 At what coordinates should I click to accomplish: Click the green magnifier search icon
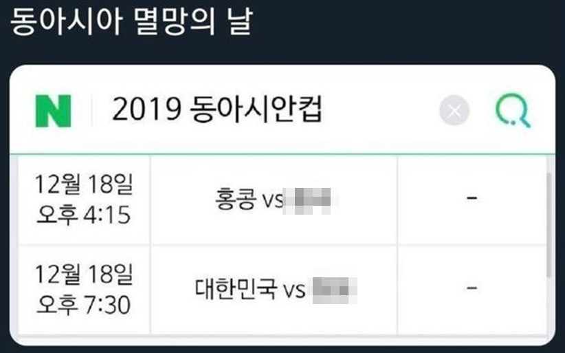tap(513, 110)
